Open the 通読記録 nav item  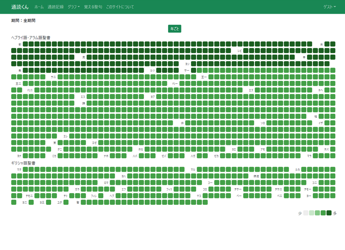coord(56,7)
